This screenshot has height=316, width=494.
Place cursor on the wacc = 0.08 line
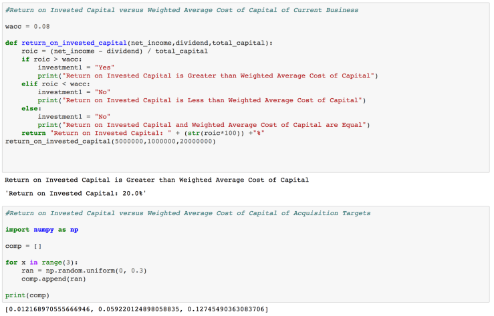[x=26, y=26]
